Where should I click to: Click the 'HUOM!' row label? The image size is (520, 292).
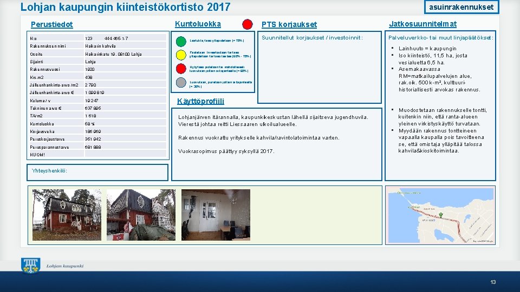coord(37,155)
